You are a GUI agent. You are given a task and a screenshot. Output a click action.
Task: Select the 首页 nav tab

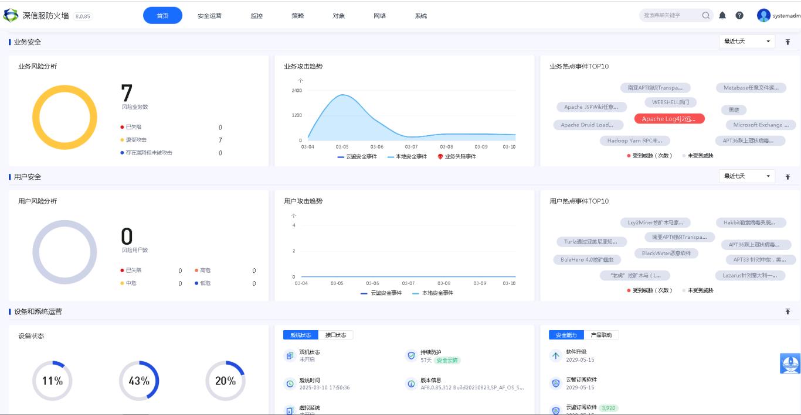(162, 15)
